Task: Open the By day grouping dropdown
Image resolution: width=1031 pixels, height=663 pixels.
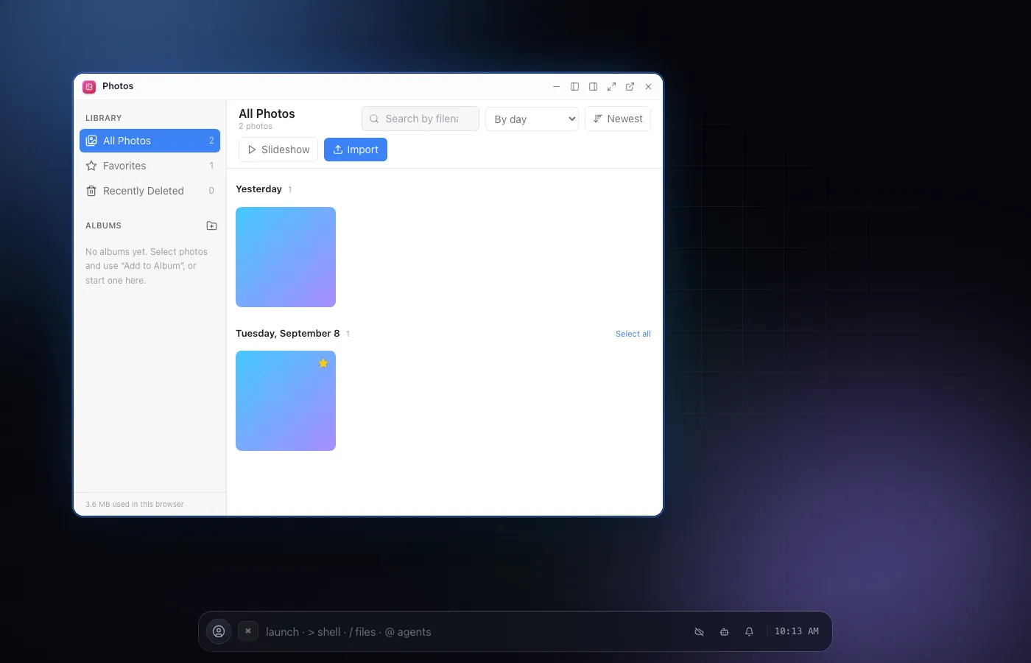Action: (532, 119)
